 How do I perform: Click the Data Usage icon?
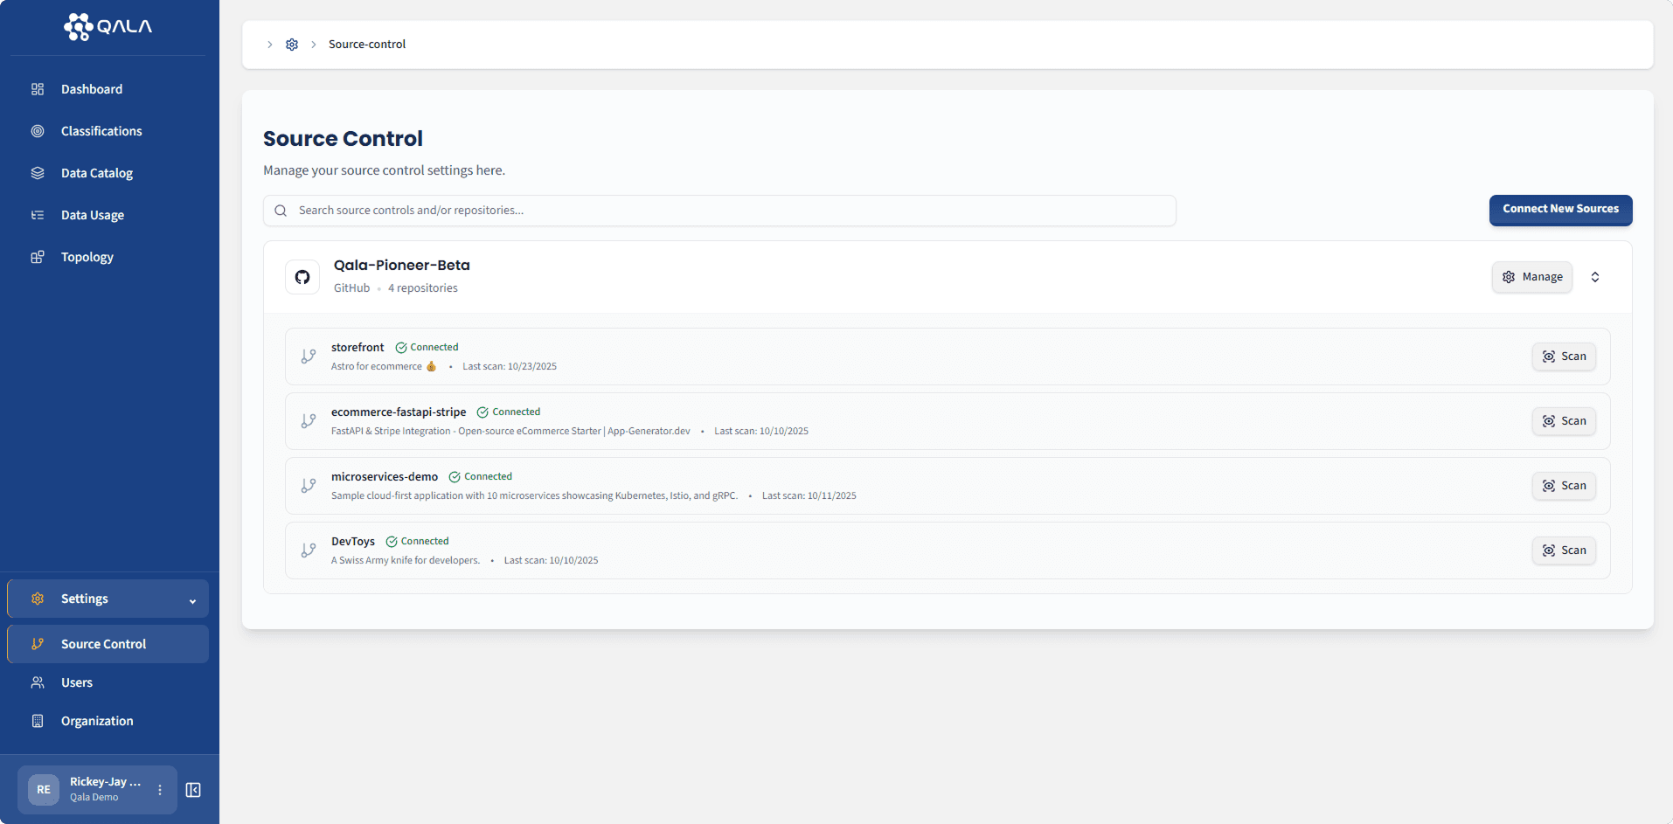click(x=38, y=214)
